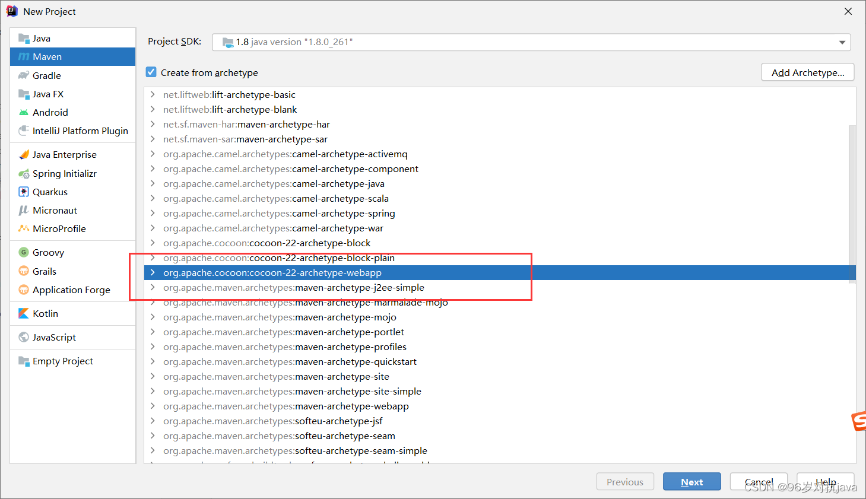Expand lift-archetype-blank node
The image size is (866, 499).
tap(153, 109)
